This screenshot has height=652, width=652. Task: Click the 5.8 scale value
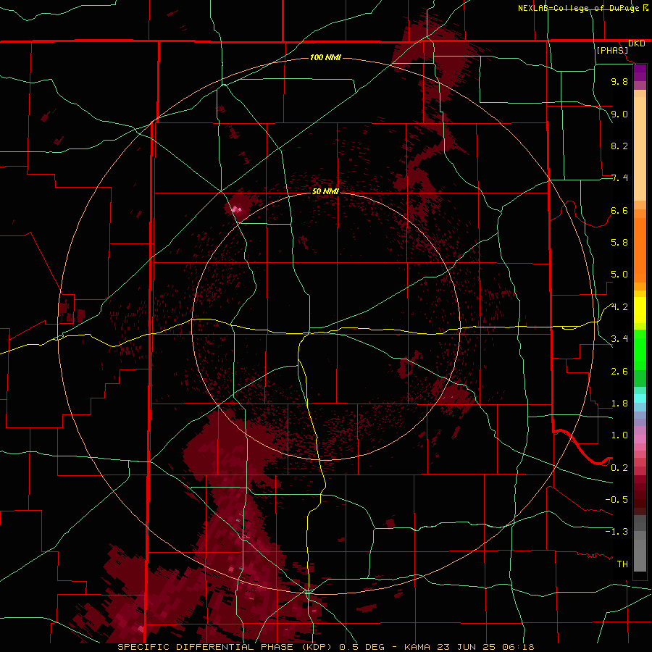pos(619,243)
